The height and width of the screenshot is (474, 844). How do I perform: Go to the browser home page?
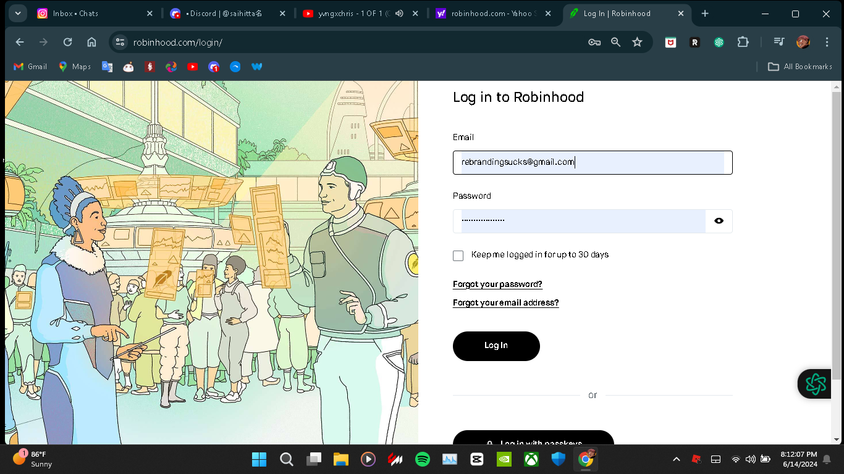coord(91,42)
